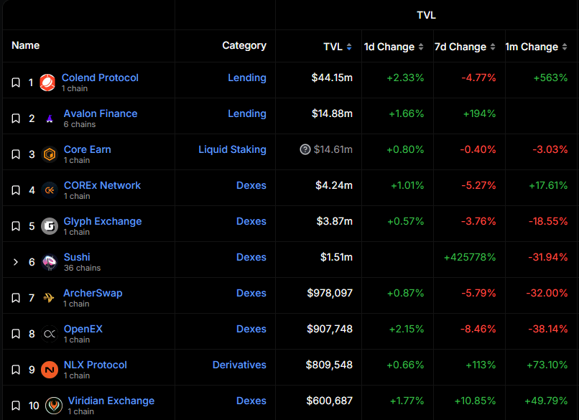Open the Colend Protocol page link

tap(100, 78)
